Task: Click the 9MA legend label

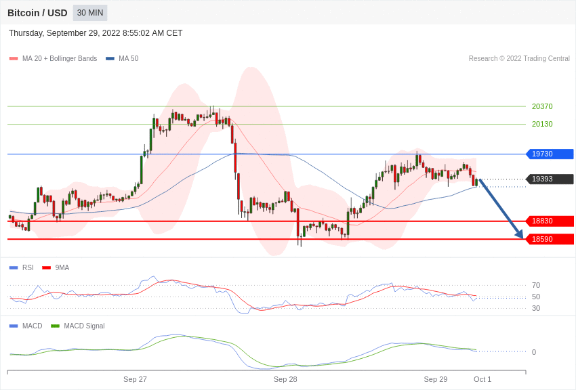Action: coord(62,267)
